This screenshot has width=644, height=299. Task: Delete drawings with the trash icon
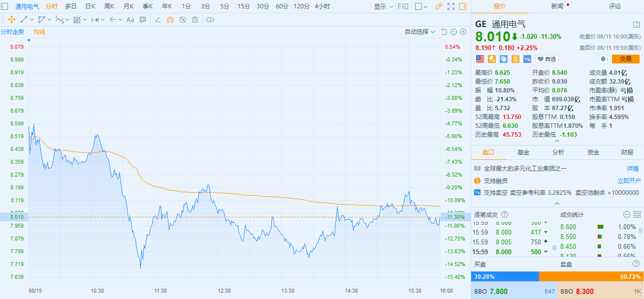[x=195, y=20]
